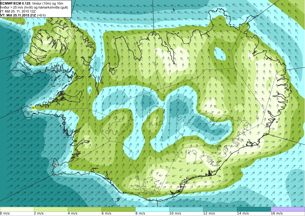Click the '12 m/s' legend label
This screenshot has height=216, width=305.
click(x=209, y=214)
